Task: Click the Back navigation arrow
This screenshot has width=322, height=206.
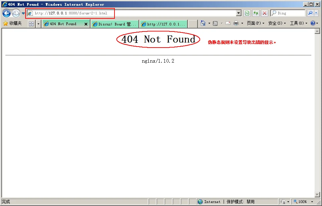Action: (6, 13)
